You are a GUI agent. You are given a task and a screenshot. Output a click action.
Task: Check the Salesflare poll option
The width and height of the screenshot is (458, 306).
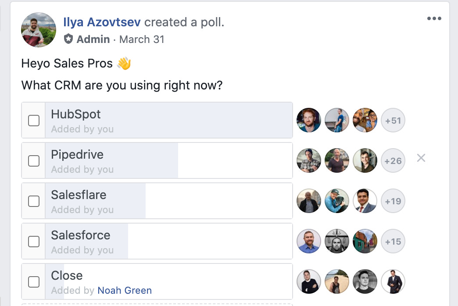(34, 201)
